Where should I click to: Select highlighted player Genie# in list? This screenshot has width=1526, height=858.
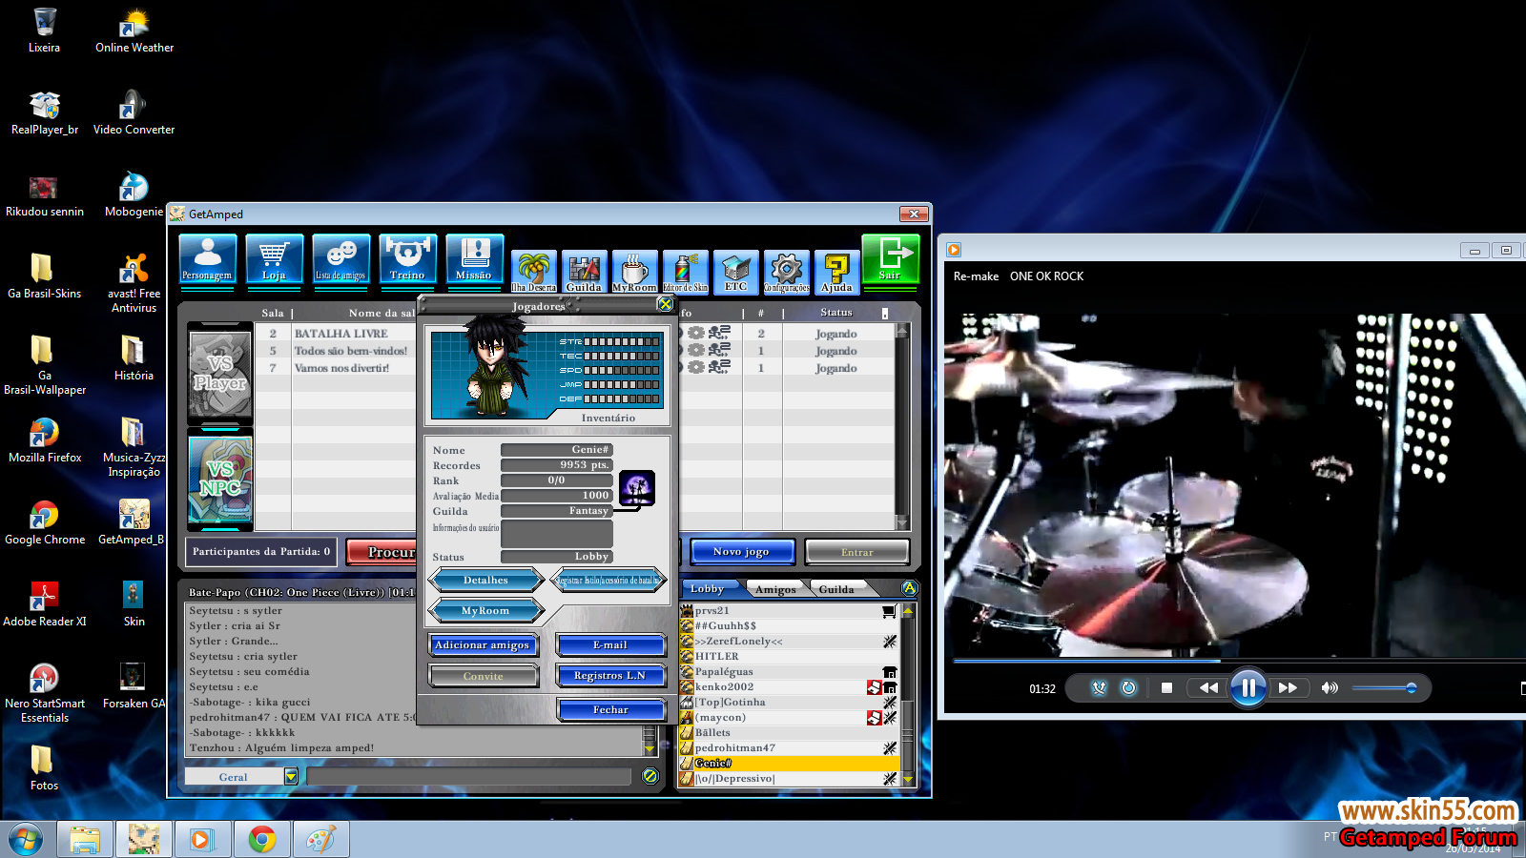click(790, 763)
